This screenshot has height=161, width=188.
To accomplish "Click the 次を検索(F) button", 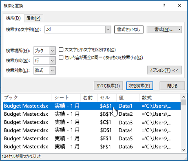I will [139, 86].
